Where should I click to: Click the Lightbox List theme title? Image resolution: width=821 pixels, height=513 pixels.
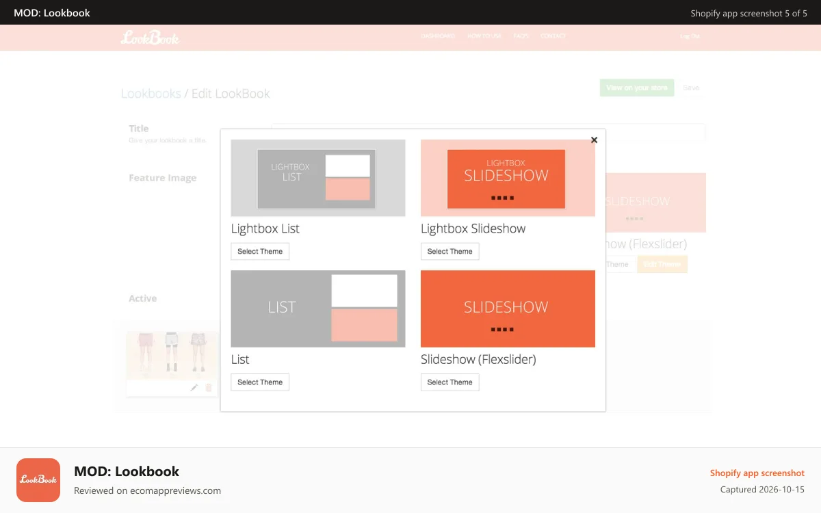click(265, 229)
